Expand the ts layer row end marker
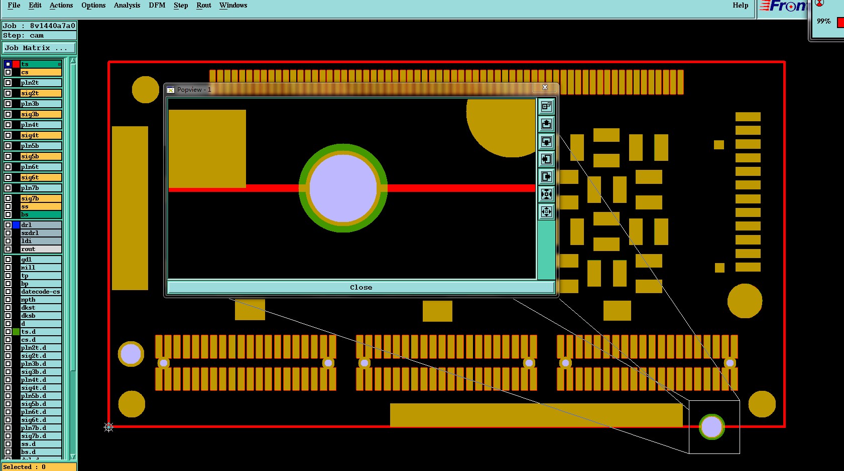844x471 pixels. click(59, 64)
